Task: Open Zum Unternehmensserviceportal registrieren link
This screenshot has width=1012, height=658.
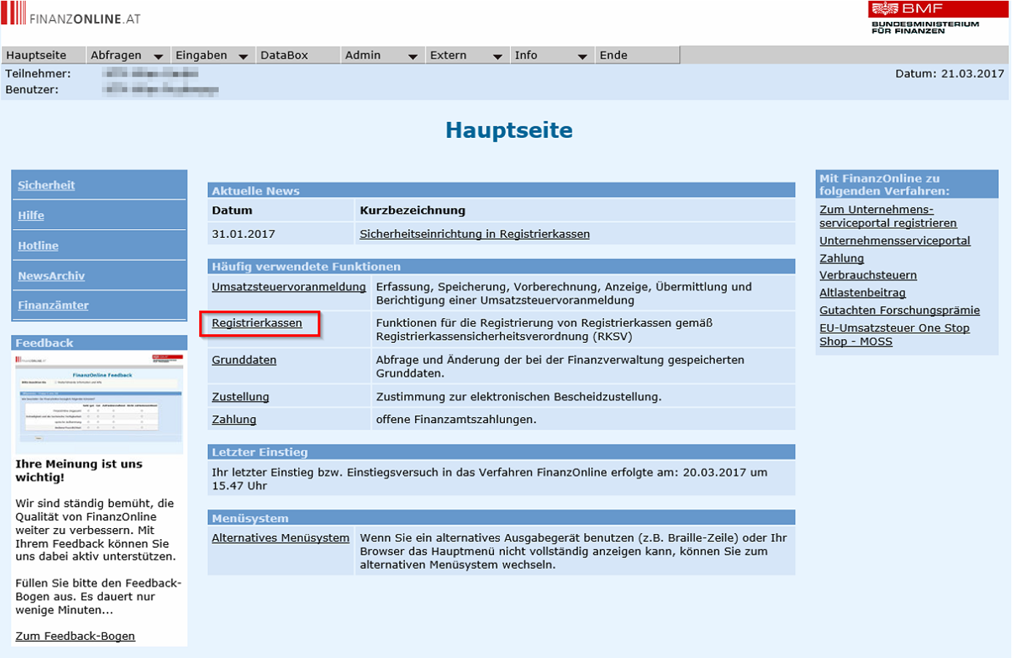Action: coord(888,216)
